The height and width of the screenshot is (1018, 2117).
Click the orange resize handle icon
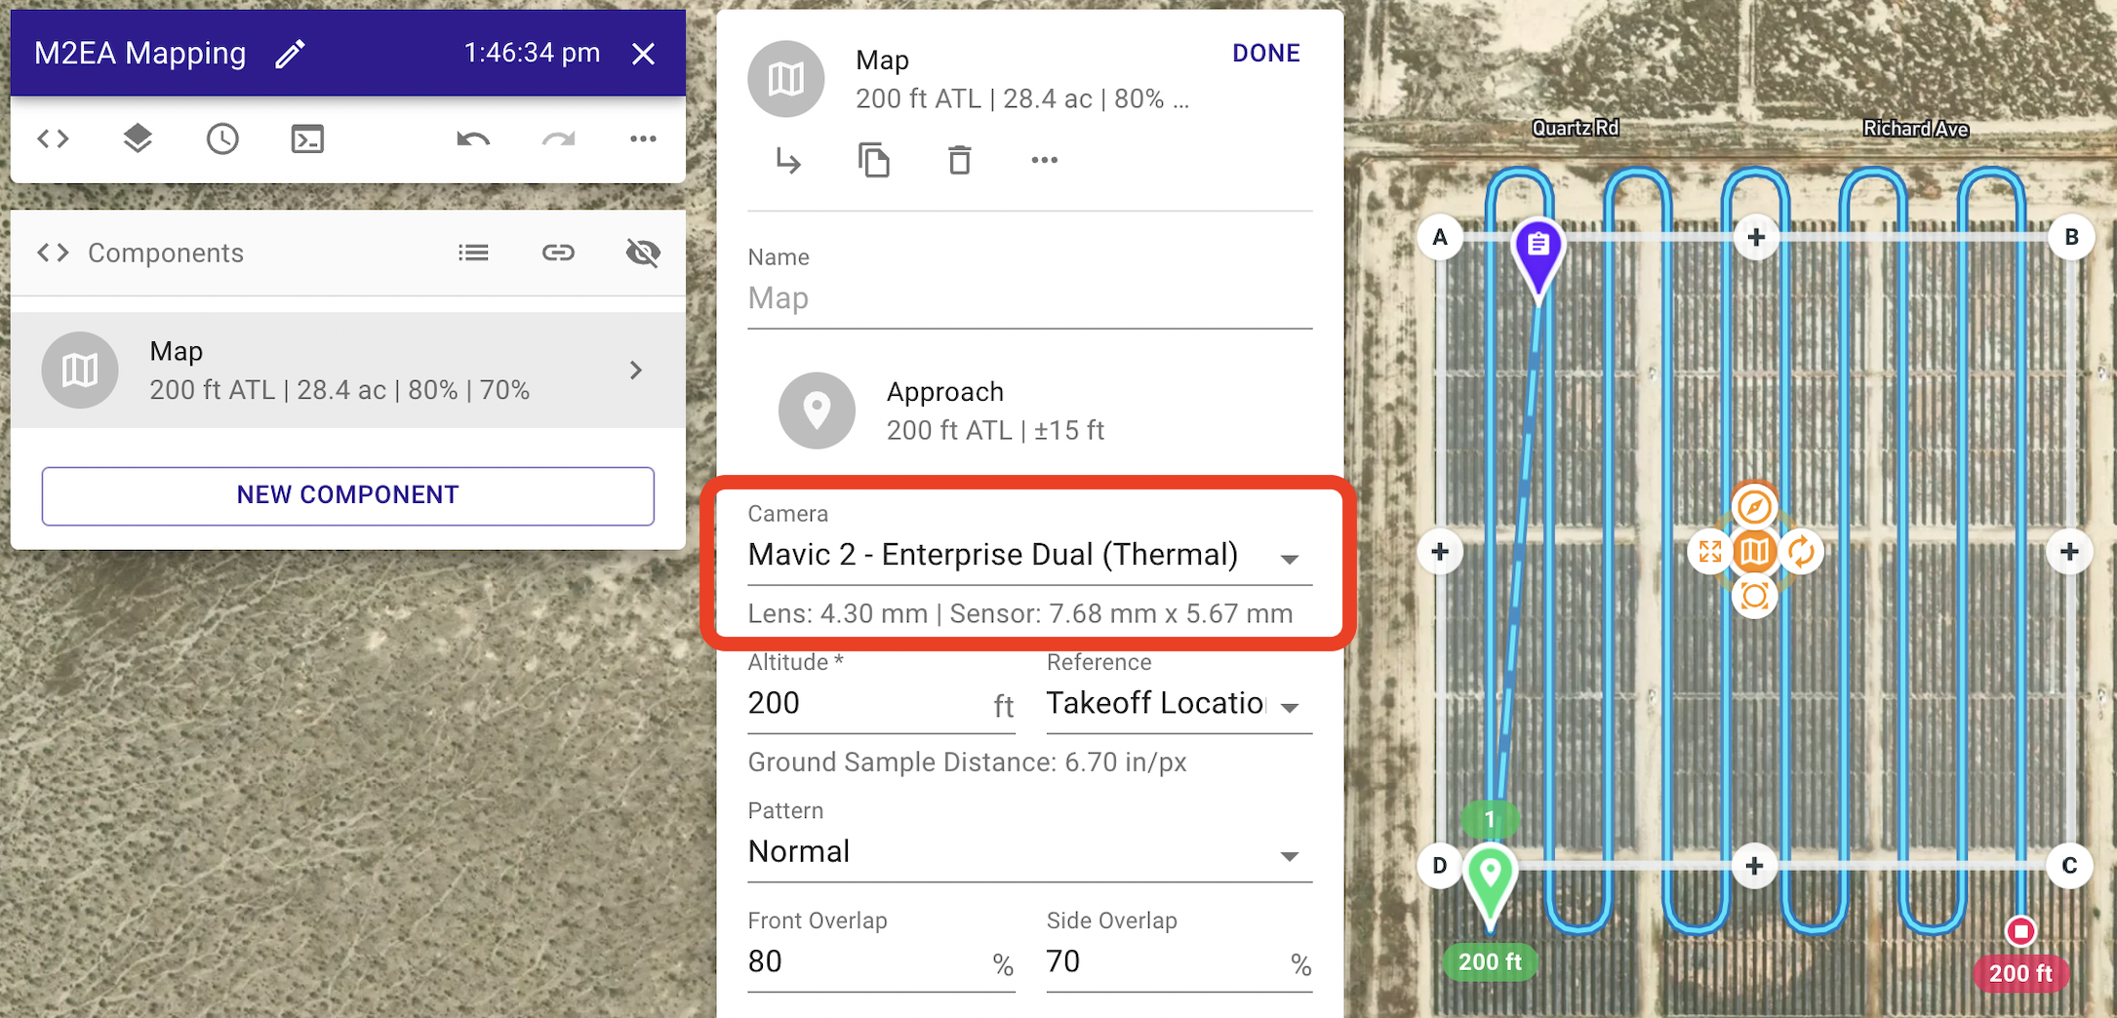coord(1710,552)
